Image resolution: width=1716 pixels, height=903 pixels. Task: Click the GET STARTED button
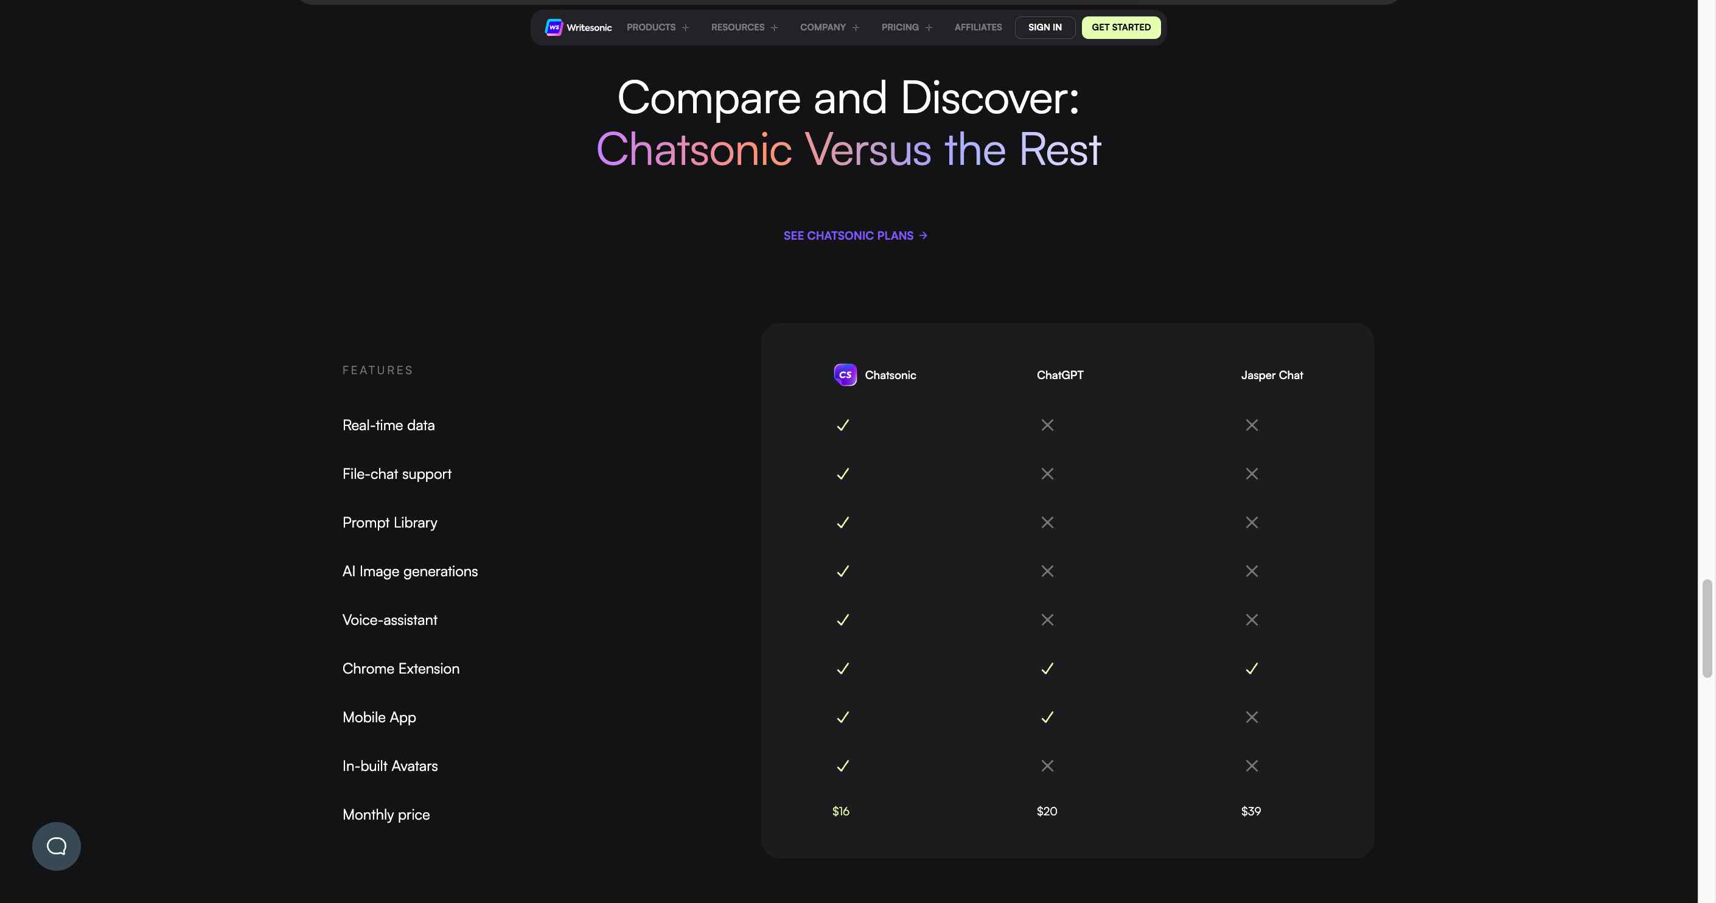pos(1121,27)
